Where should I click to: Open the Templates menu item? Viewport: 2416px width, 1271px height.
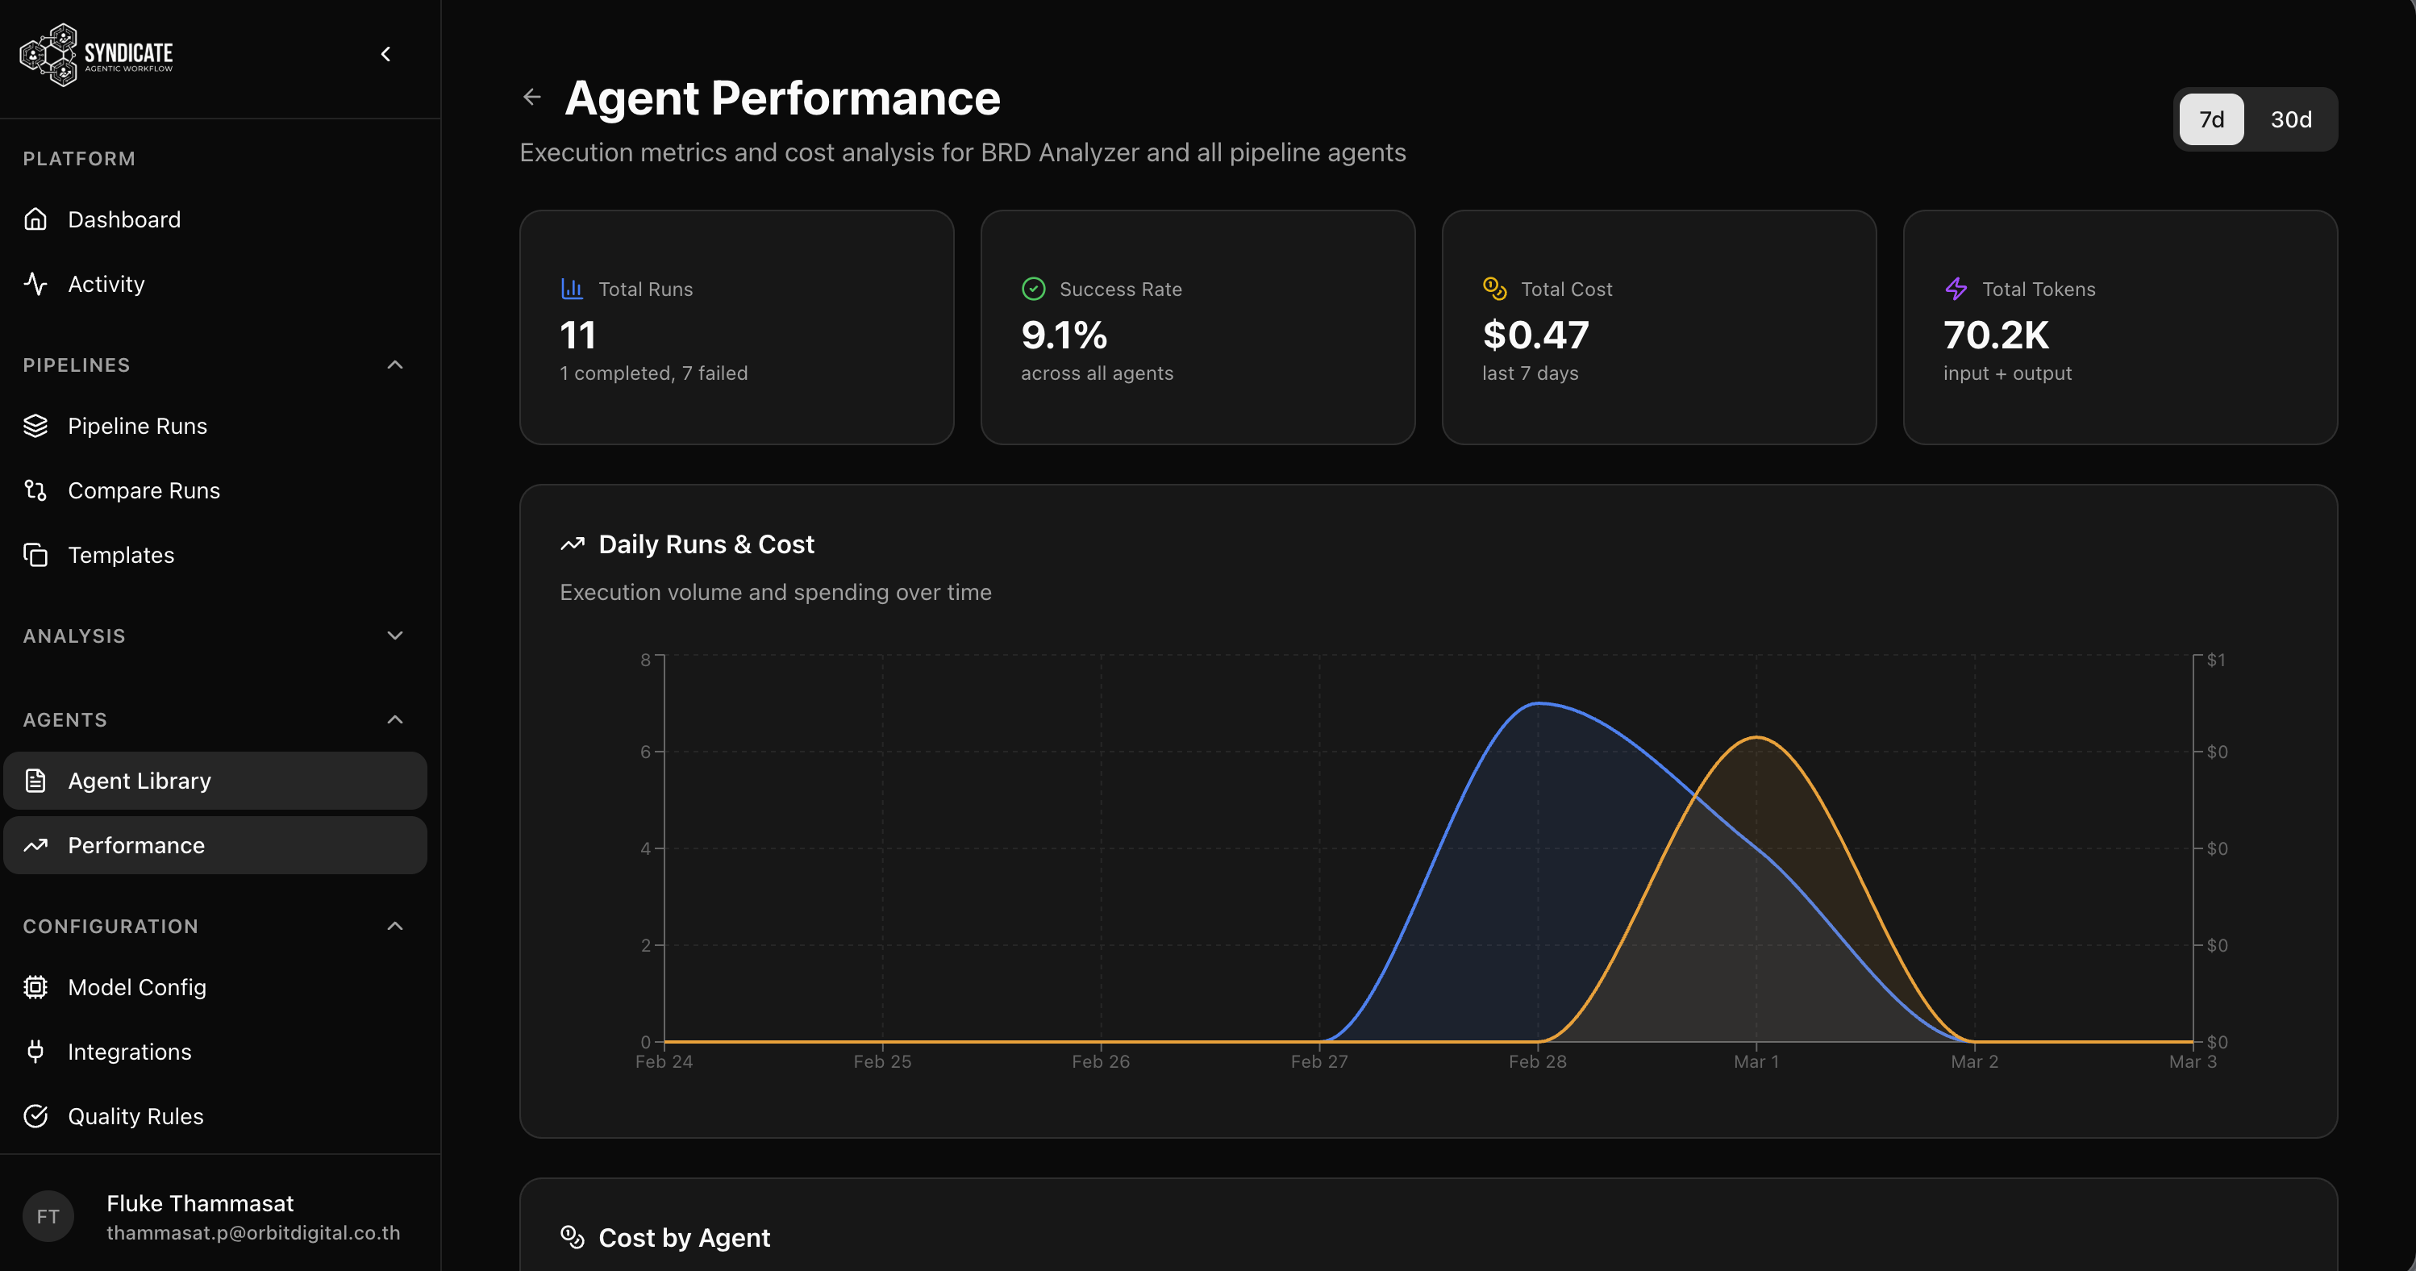tap(121, 556)
